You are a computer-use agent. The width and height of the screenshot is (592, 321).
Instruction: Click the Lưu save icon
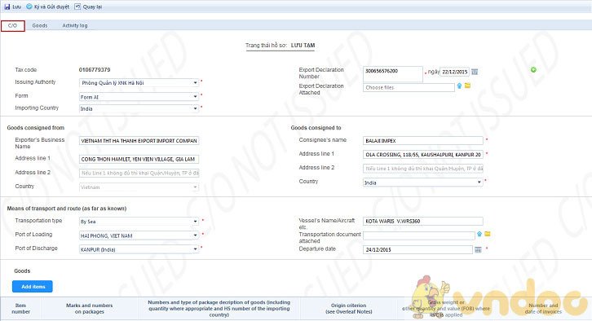[x=7, y=7]
